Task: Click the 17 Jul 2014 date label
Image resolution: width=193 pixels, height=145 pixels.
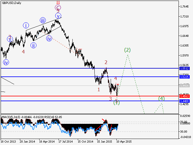Action: click(66, 142)
